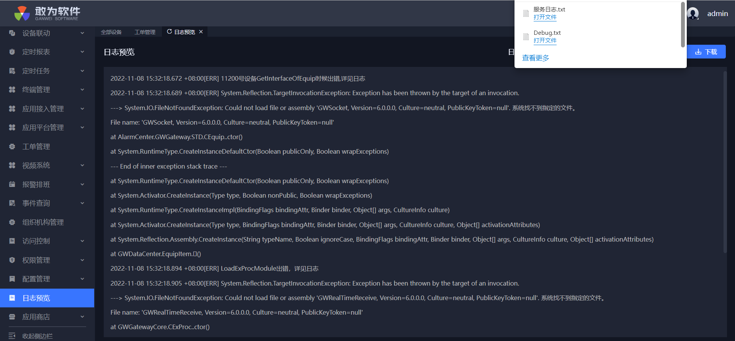Screen dimensions: 735x341
Task: Click the admin user avatar
Action: pos(693,14)
